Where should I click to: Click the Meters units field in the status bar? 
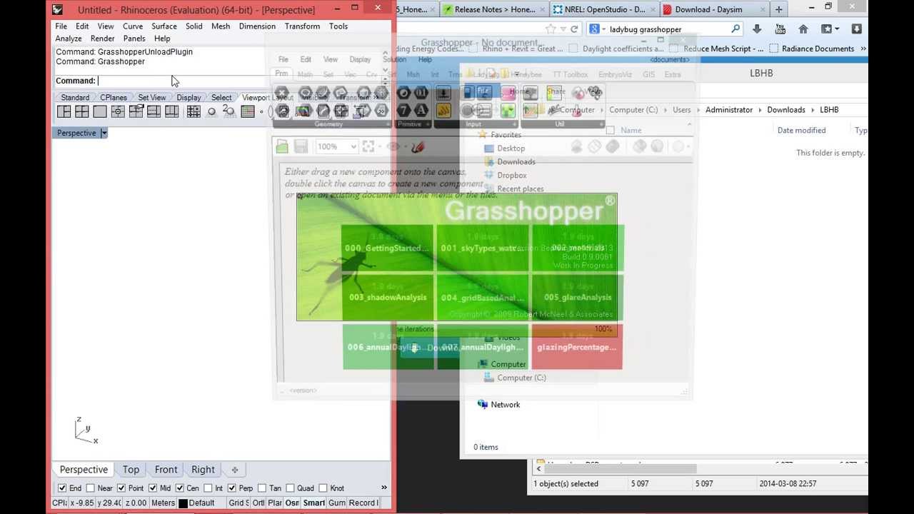tap(163, 503)
